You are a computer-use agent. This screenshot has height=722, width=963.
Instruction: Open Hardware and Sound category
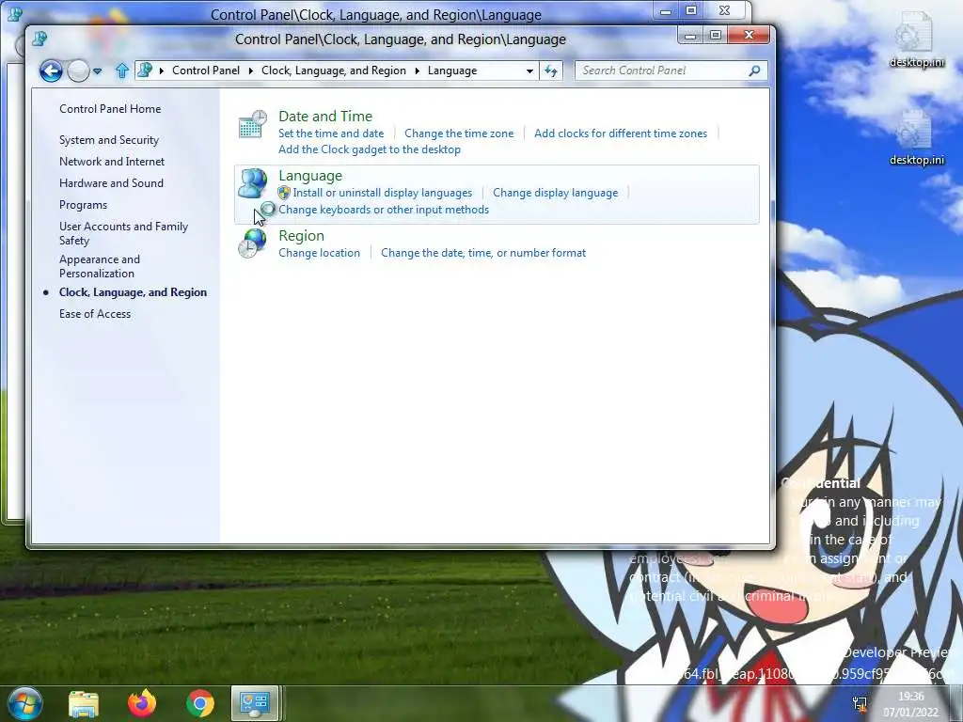[111, 183]
